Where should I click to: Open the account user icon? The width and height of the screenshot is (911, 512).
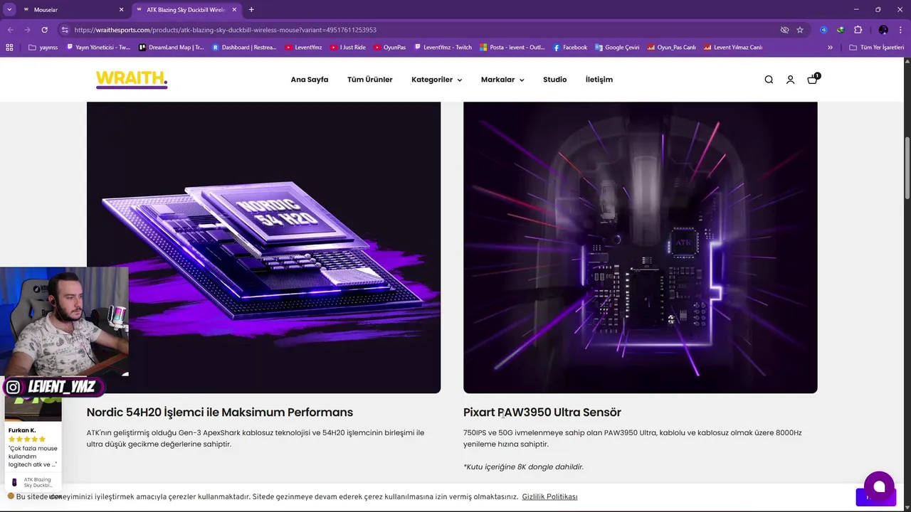[x=790, y=80]
